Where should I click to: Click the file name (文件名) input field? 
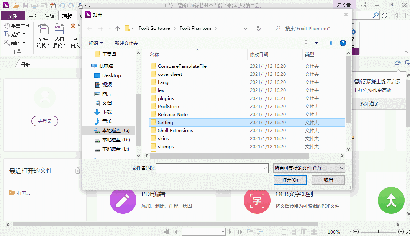tap(212, 168)
